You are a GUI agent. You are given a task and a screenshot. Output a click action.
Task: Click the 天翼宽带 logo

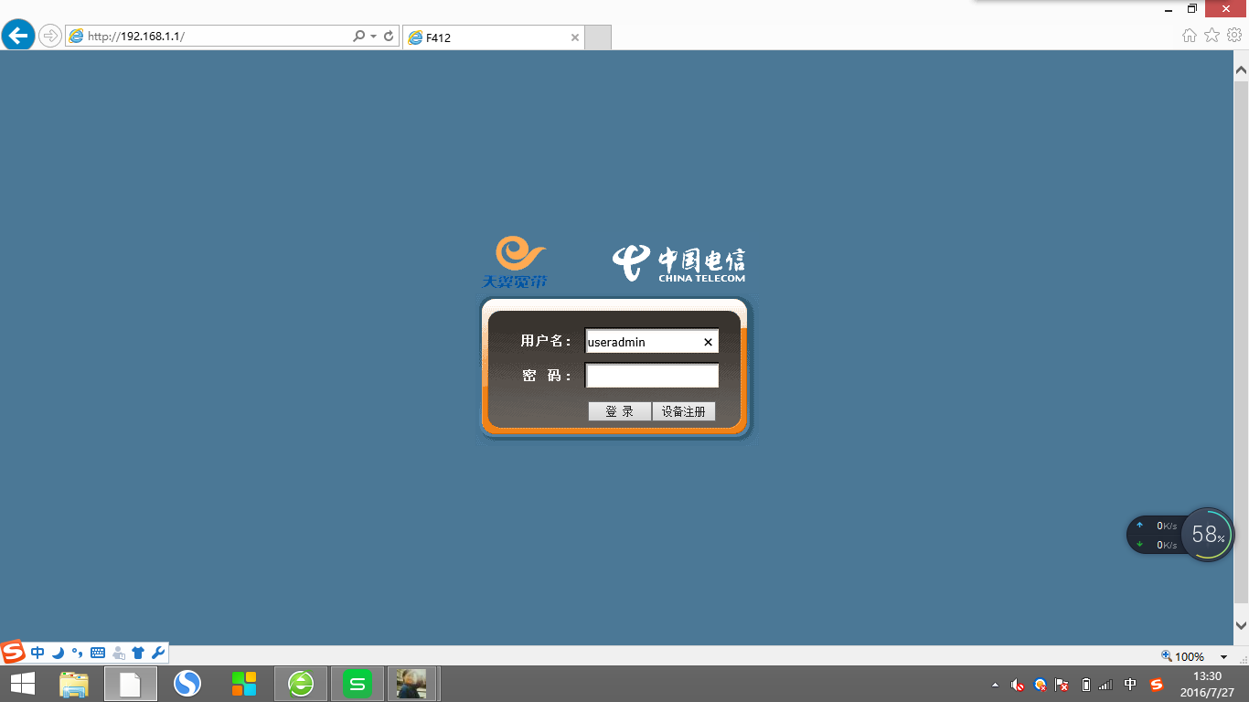pos(516,262)
